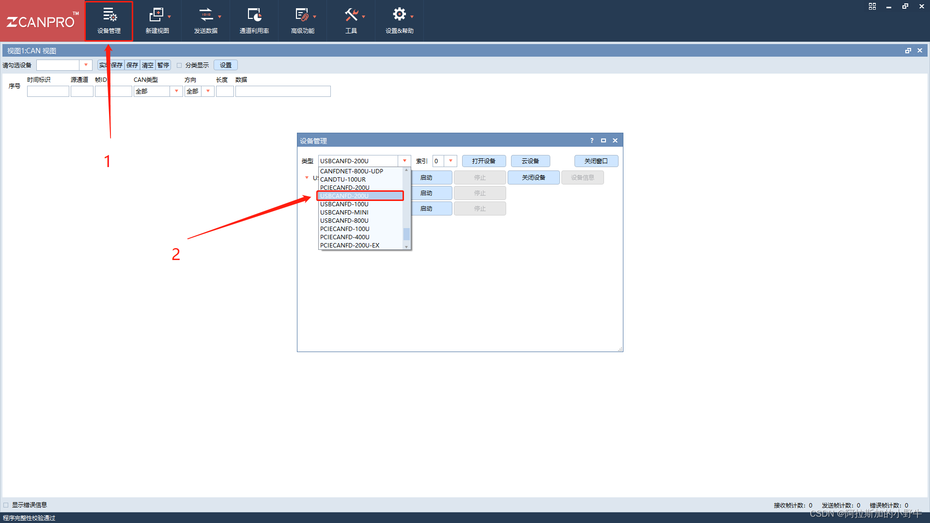Click the 新建视图 new view icon
Image resolution: width=930 pixels, height=523 pixels.
[x=156, y=15]
